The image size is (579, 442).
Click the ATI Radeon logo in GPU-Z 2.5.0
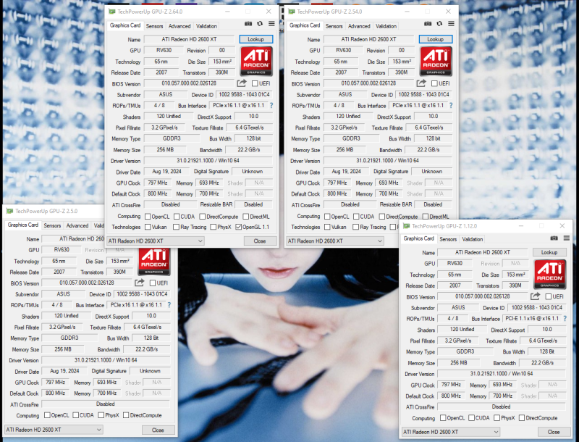point(154,262)
